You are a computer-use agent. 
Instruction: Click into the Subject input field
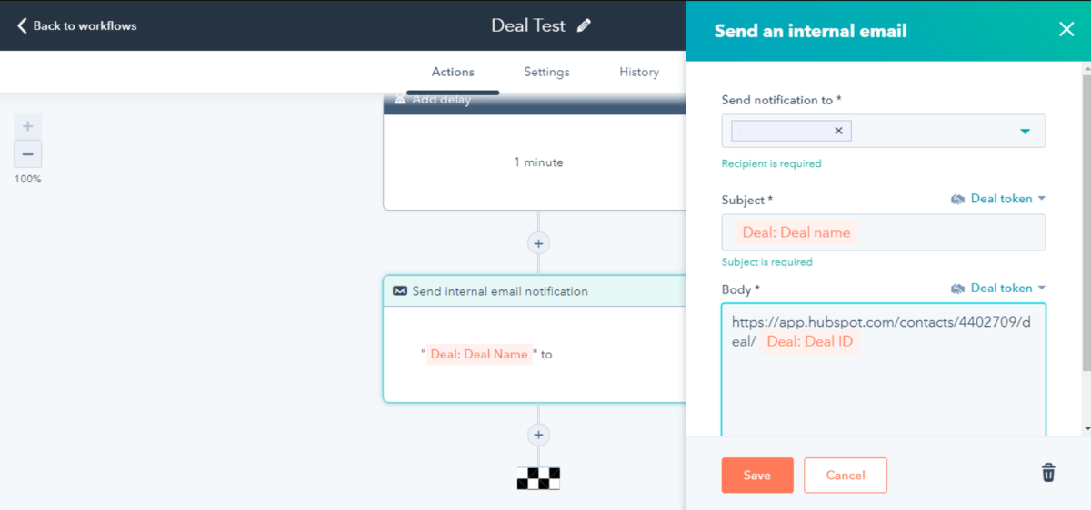click(x=884, y=232)
